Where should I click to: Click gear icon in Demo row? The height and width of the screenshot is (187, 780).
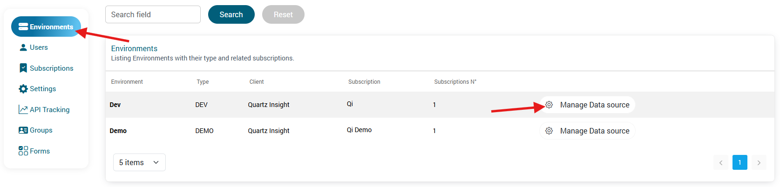click(549, 131)
